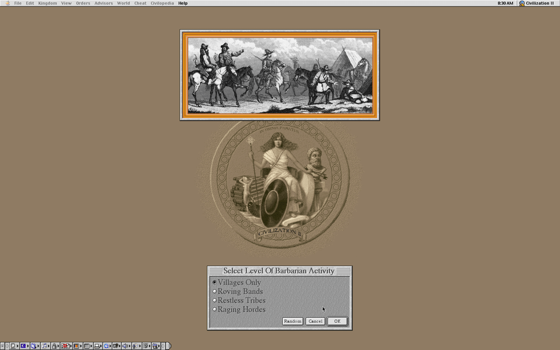Open the Help menu

pos(183,3)
